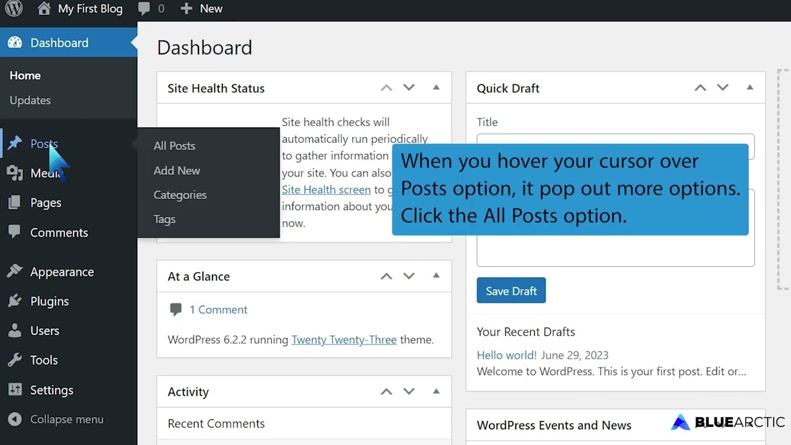The image size is (791, 445).
Task: Move At a Glance widget up
Action: (386, 276)
